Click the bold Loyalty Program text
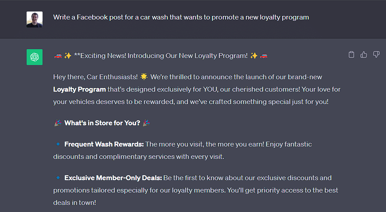This screenshot has height=212, width=386. (79, 89)
